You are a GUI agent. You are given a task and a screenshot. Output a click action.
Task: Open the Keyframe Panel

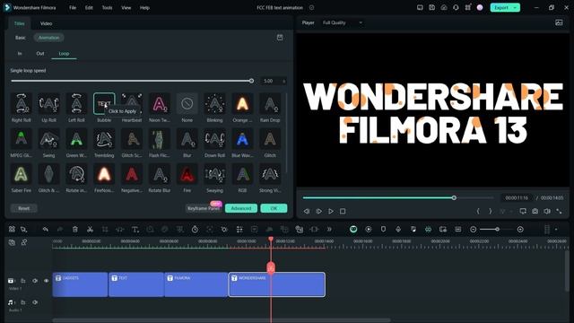click(x=204, y=208)
